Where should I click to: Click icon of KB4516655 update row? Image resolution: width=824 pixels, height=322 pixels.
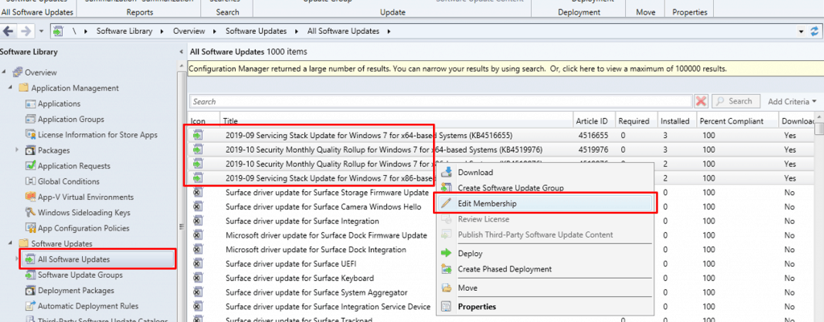198,135
